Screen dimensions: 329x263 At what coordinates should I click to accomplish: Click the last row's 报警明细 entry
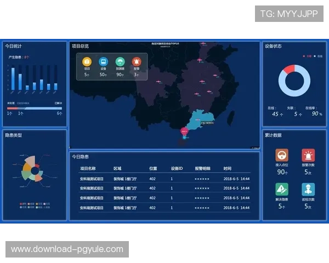coord(202,208)
